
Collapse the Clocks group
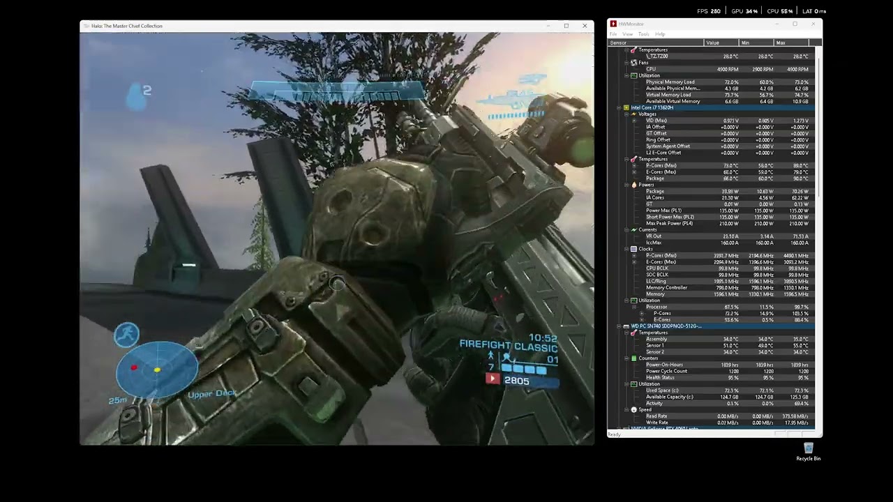pyautogui.click(x=626, y=249)
